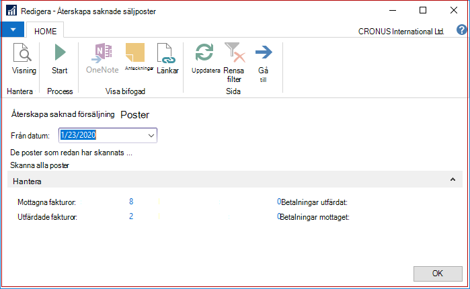Click the 'Mottagna fakturor:' label
This screenshot has height=289, width=470.
tap(46, 202)
